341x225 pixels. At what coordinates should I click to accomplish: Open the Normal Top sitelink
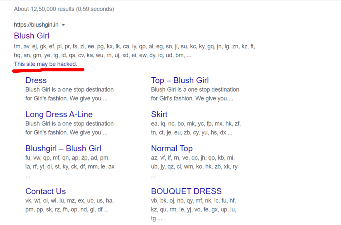click(x=172, y=148)
